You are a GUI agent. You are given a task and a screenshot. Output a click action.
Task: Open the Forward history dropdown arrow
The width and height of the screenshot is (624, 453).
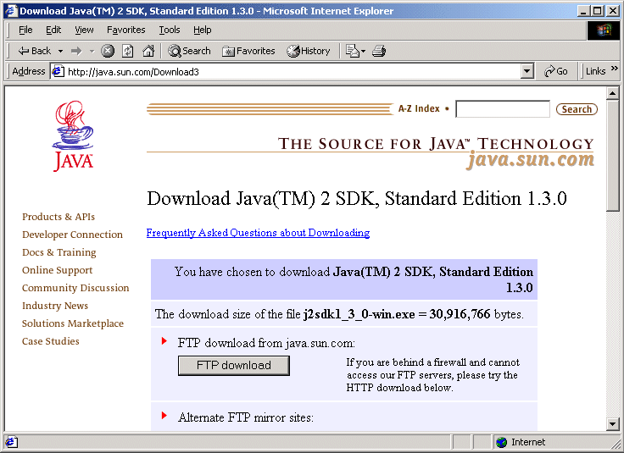tap(92, 51)
